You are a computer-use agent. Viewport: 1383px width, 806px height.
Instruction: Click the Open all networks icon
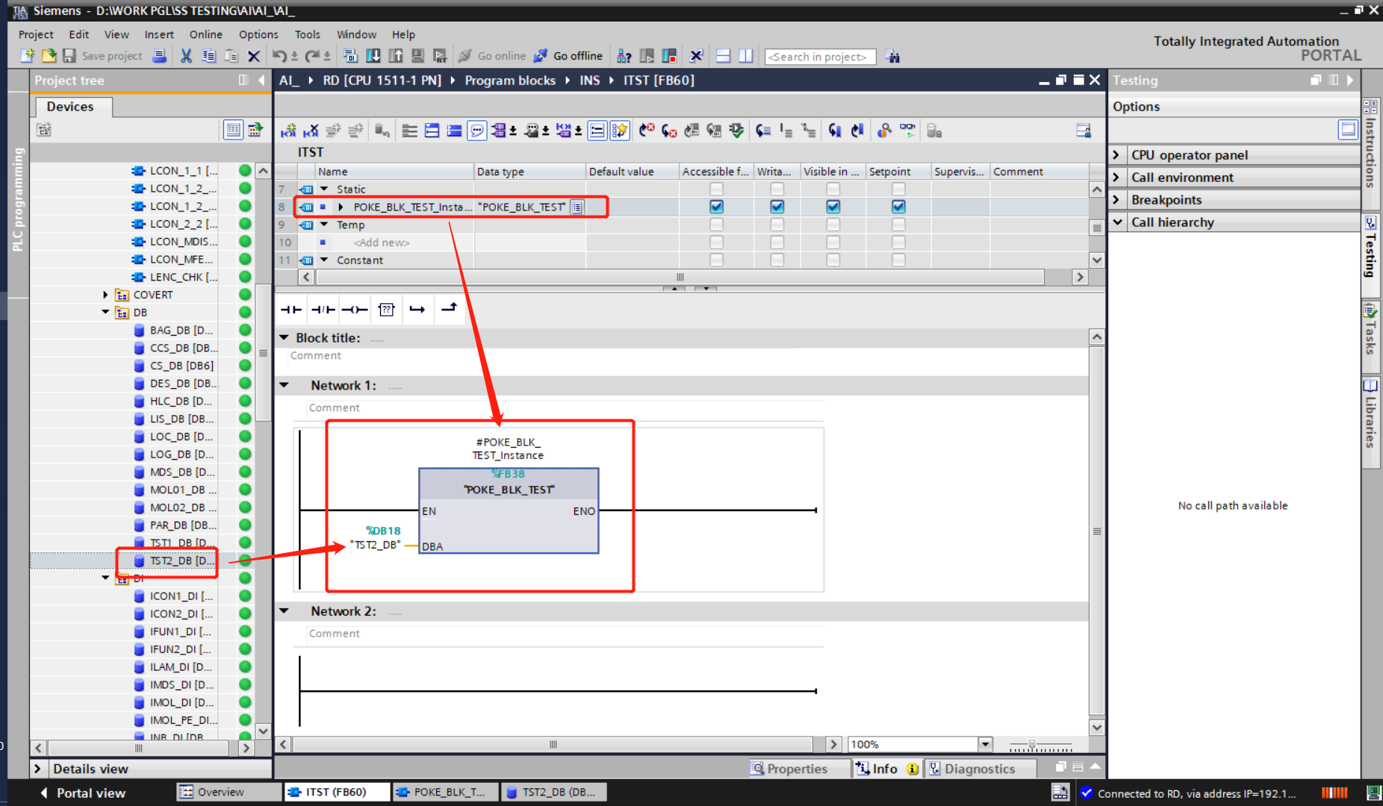coord(432,131)
